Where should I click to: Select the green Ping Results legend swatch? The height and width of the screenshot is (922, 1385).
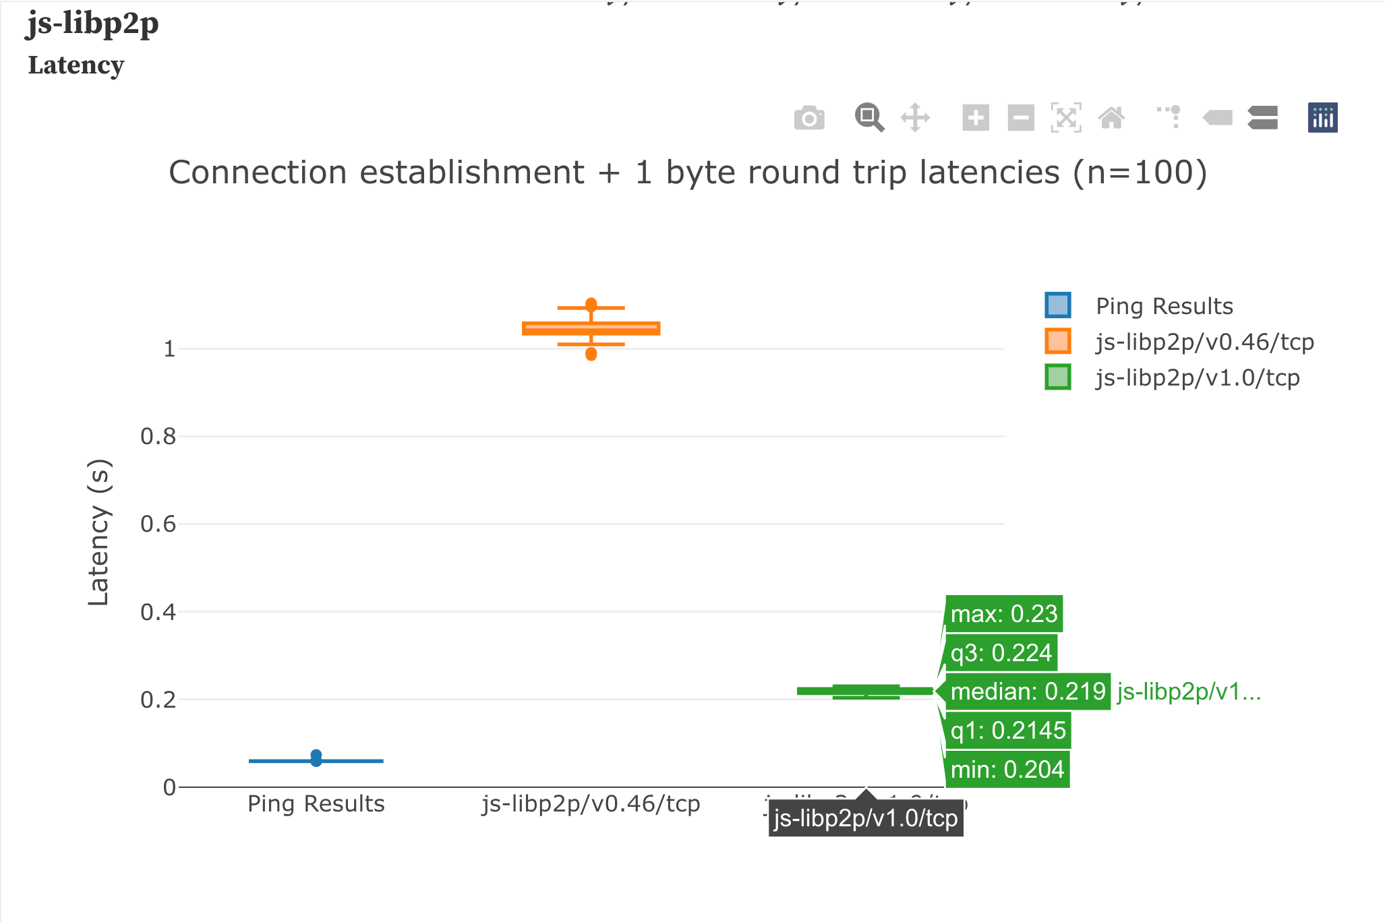point(1057,305)
